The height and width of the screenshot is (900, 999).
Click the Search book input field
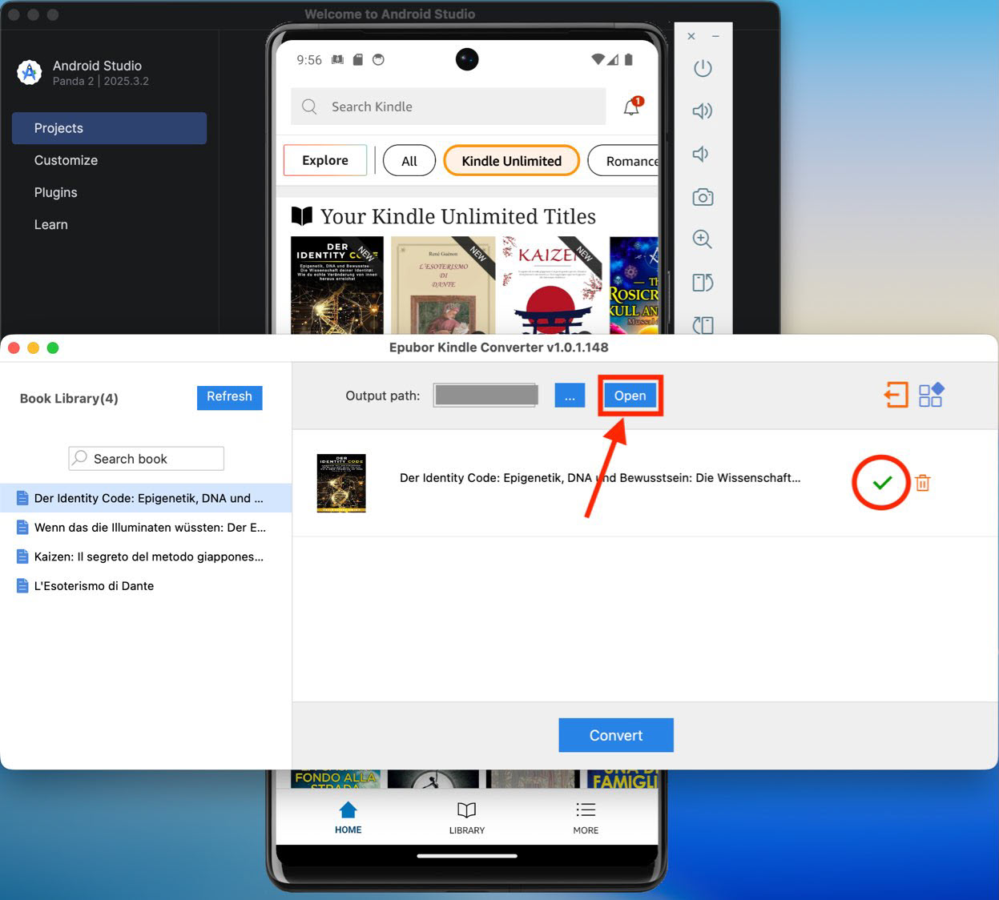tap(145, 458)
